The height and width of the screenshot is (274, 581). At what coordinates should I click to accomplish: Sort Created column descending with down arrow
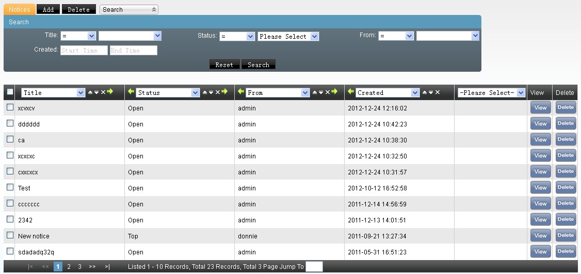pos(431,92)
